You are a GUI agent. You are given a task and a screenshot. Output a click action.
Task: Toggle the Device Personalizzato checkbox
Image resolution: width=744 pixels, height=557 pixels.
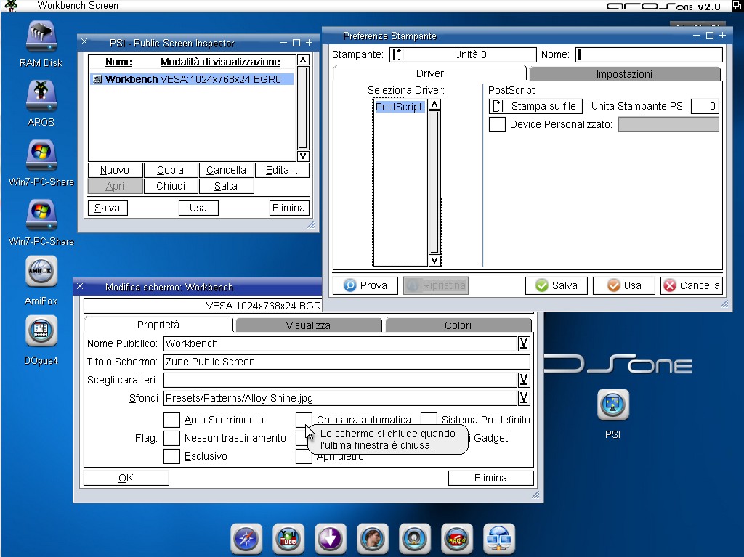pos(497,124)
